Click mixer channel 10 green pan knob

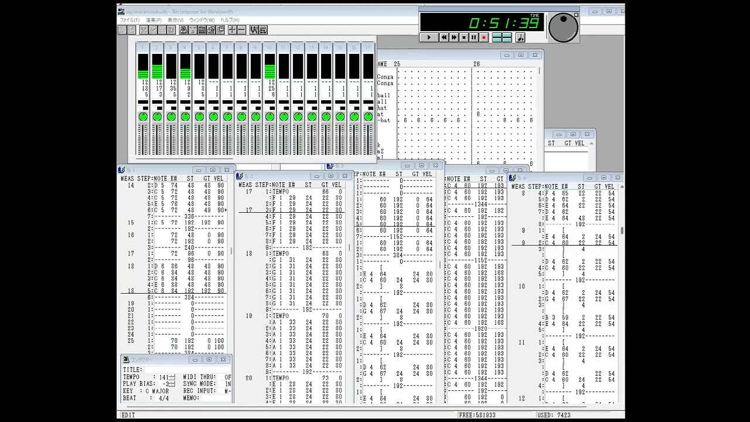pyautogui.click(x=270, y=117)
